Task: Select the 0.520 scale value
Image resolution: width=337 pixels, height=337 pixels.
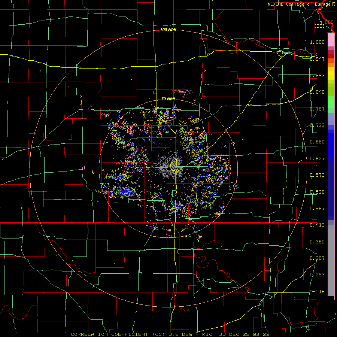Action: (317, 192)
